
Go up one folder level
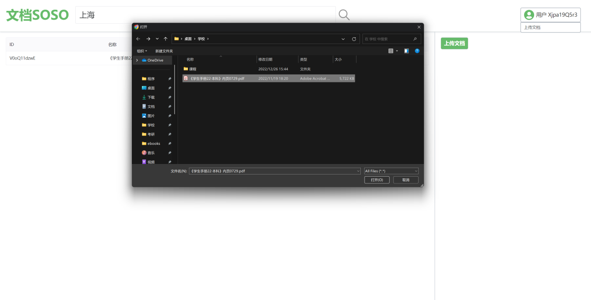pos(166,39)
